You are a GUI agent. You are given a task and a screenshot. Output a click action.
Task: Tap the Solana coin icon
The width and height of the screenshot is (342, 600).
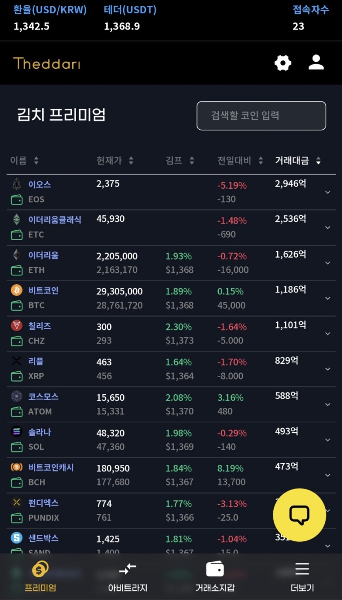click(x=16, y=432)
